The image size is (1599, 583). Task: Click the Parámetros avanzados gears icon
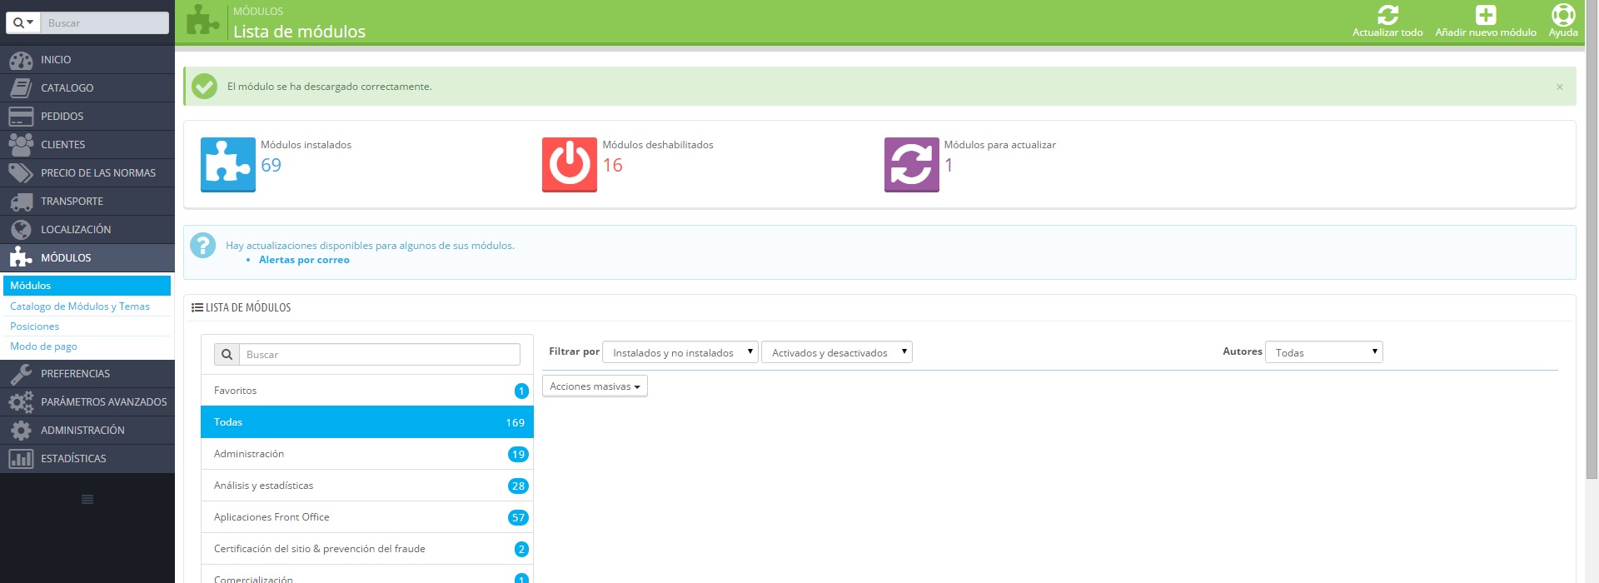click(21, 402)
